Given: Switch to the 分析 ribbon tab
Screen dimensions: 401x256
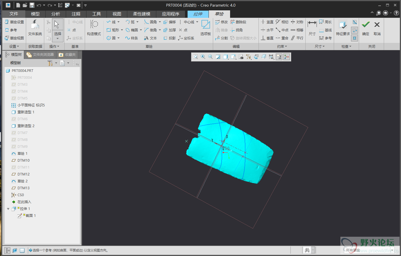Looking at the screenshot, I should 56,14.
